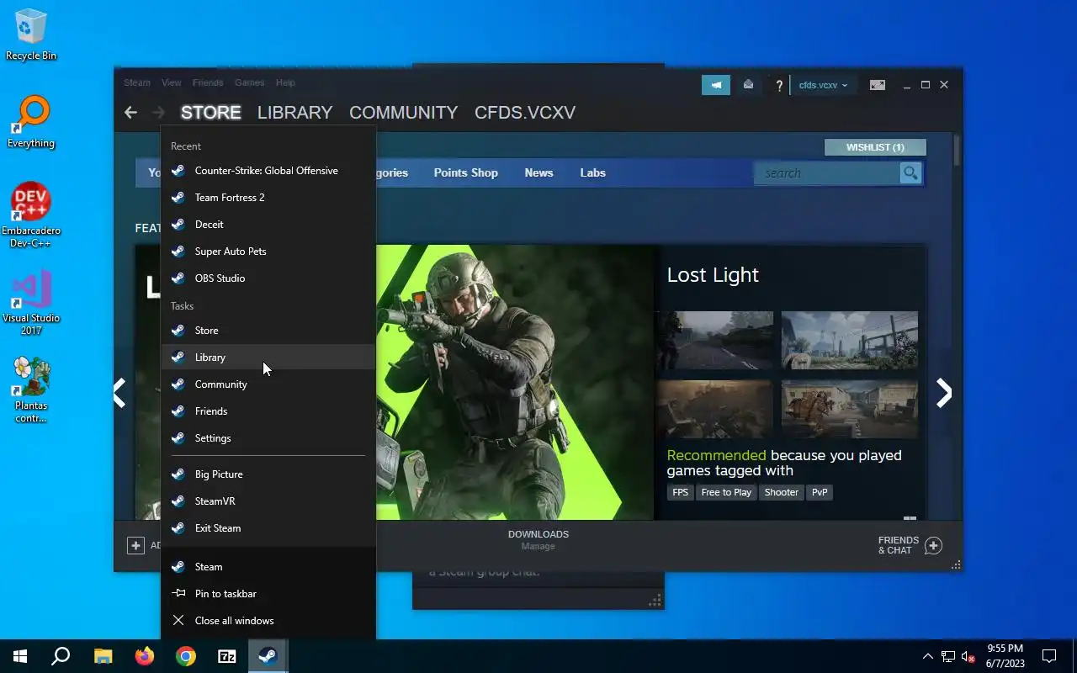Open the DOWNLOADS Manage area
The width and height of the screenshot is (1077, 673).
[538, 540]
